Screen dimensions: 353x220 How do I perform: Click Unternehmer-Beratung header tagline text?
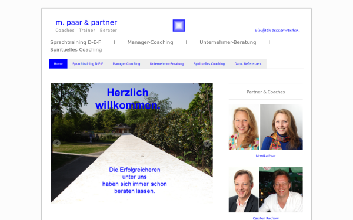pyautogui.click(x=228, y=42)
